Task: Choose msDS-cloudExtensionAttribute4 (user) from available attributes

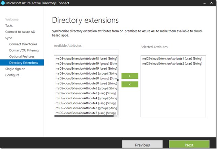Action: click(x=86, y=103)
